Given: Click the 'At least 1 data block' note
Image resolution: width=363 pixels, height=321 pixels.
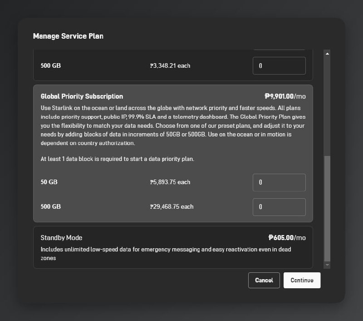Looking at the screenshot, I should tap(118, 159).
